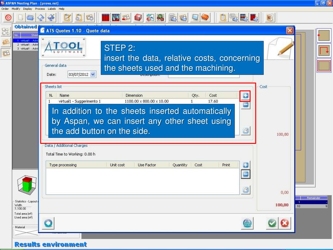Viewport: 333px width, 250px height.
Task: Click the orange eraser block toolbar icon
Action: pyautogui.click(x=205, y=18)
